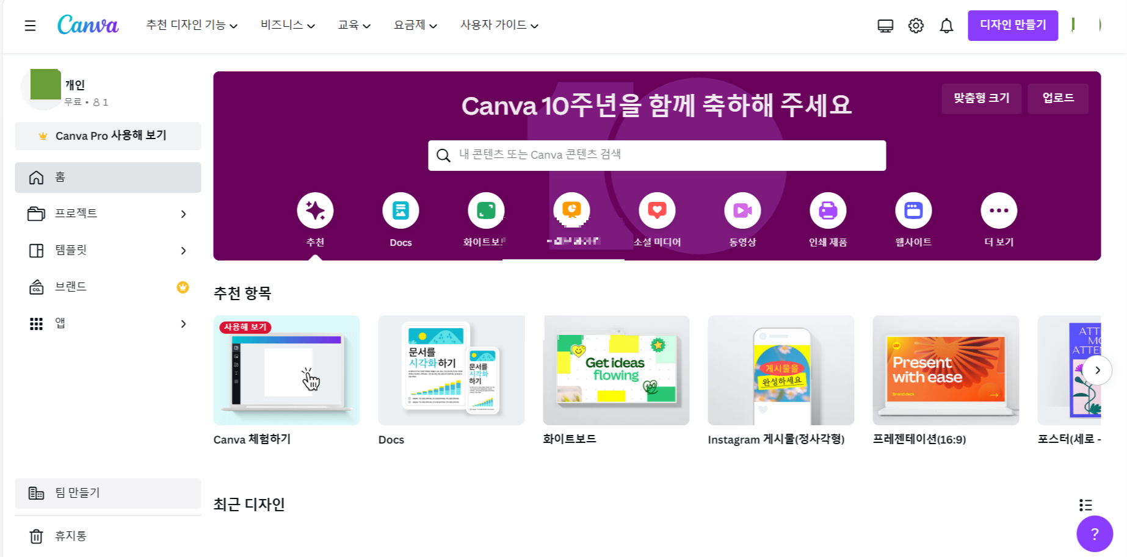Open the Instagram 게시물 thumbnail

[781, 370]
